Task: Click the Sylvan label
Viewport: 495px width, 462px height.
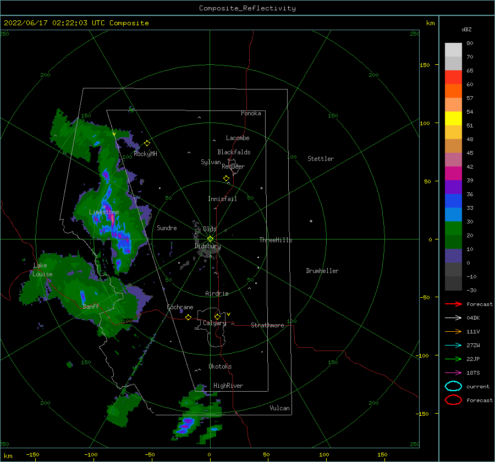Action: [x=211, y=162]
